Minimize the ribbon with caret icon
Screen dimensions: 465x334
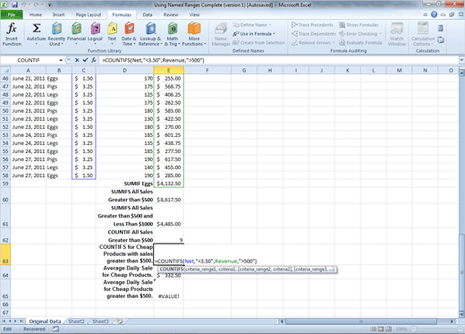pos(426,14)
